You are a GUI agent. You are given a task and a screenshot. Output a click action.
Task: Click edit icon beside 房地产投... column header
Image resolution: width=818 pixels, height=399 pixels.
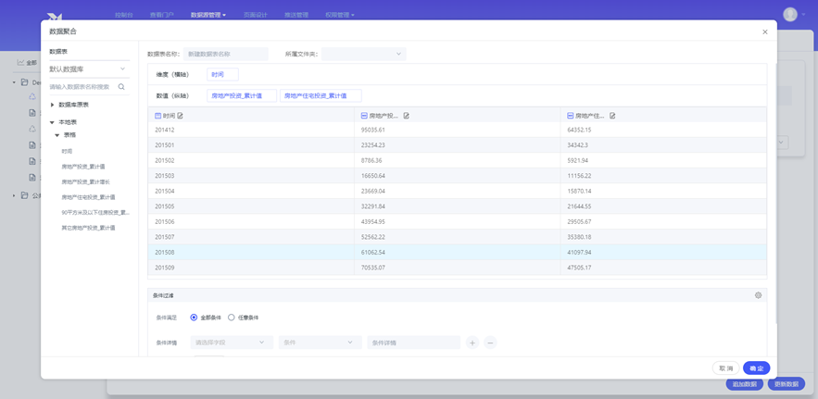point(407,116)
